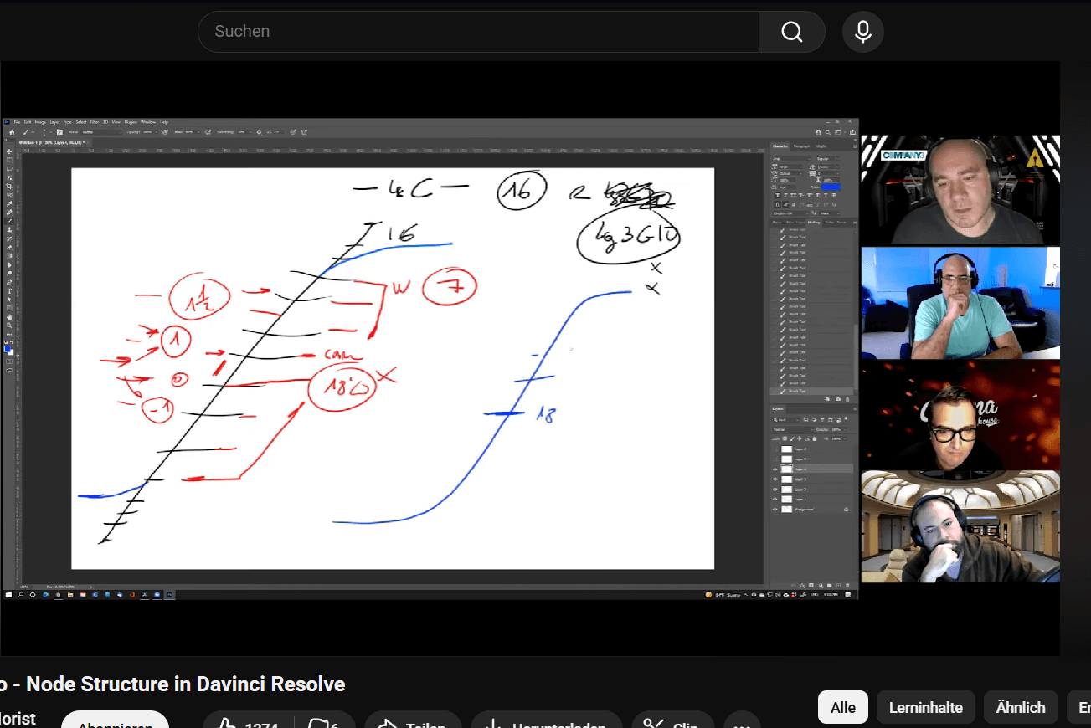Select the Crop tool
The width and height of the screenshot is (1091, 728).
(9, 187)
